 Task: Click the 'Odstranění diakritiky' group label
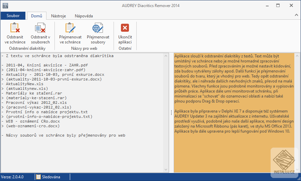click(x=27, y=48)
